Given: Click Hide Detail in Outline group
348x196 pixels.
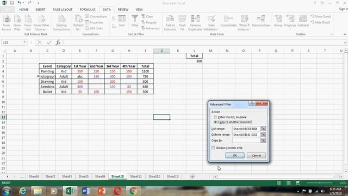Looking at the screenshot, I should 320,22.
